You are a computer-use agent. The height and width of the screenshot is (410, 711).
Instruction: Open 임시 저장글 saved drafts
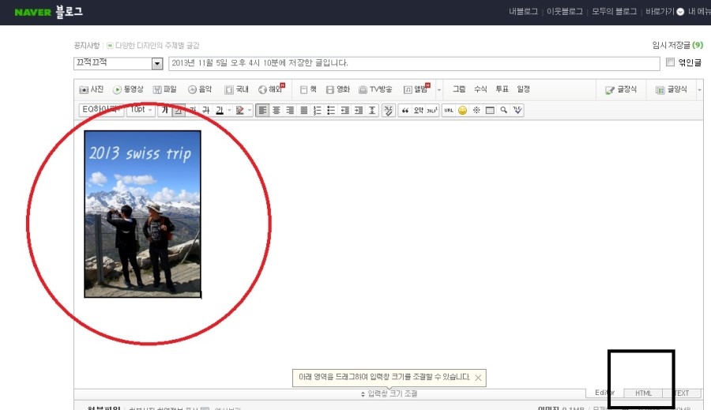click(x=678, y=45)
